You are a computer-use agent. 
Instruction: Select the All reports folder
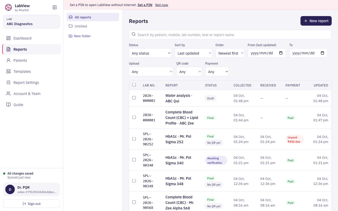[93, 17]
